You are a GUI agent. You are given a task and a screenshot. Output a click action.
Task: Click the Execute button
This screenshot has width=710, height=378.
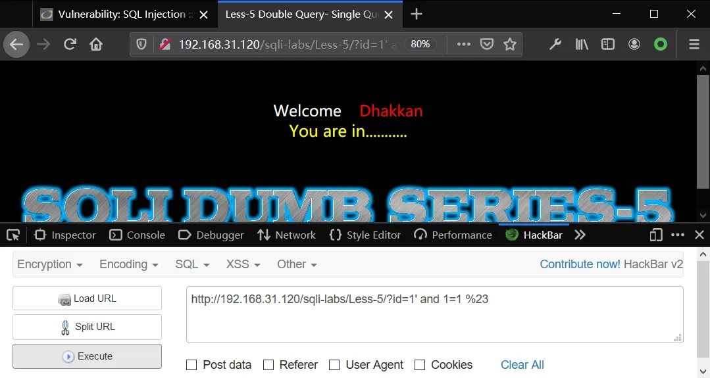tap(87, 356)
